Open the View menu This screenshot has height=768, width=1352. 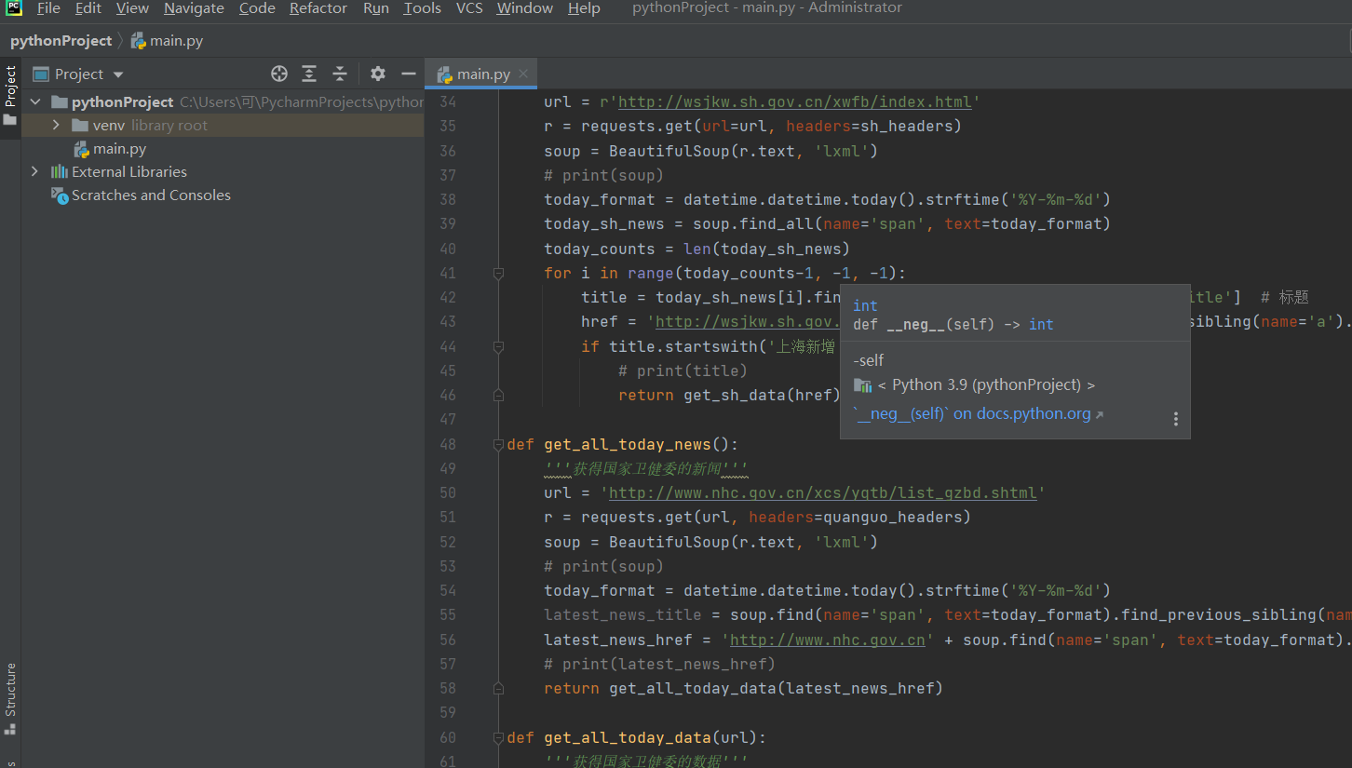coord(132,8)
